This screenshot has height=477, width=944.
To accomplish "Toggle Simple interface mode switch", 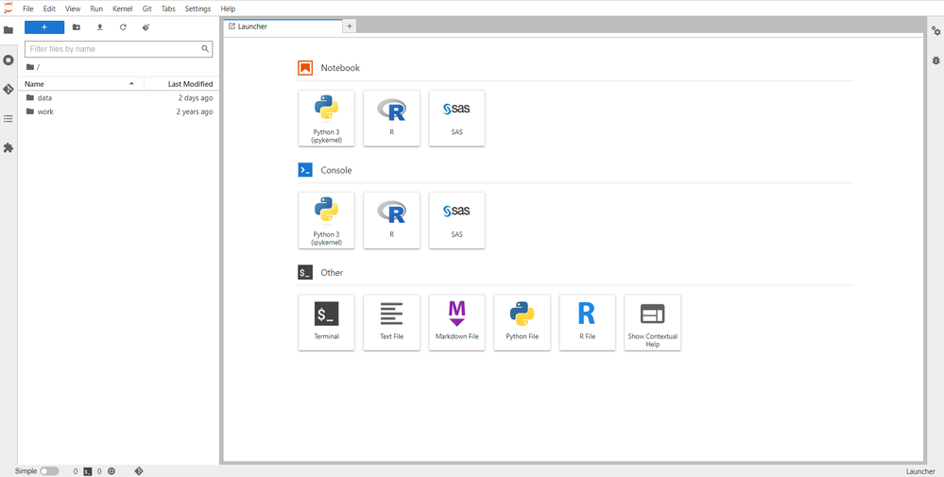I will point(49,471).
